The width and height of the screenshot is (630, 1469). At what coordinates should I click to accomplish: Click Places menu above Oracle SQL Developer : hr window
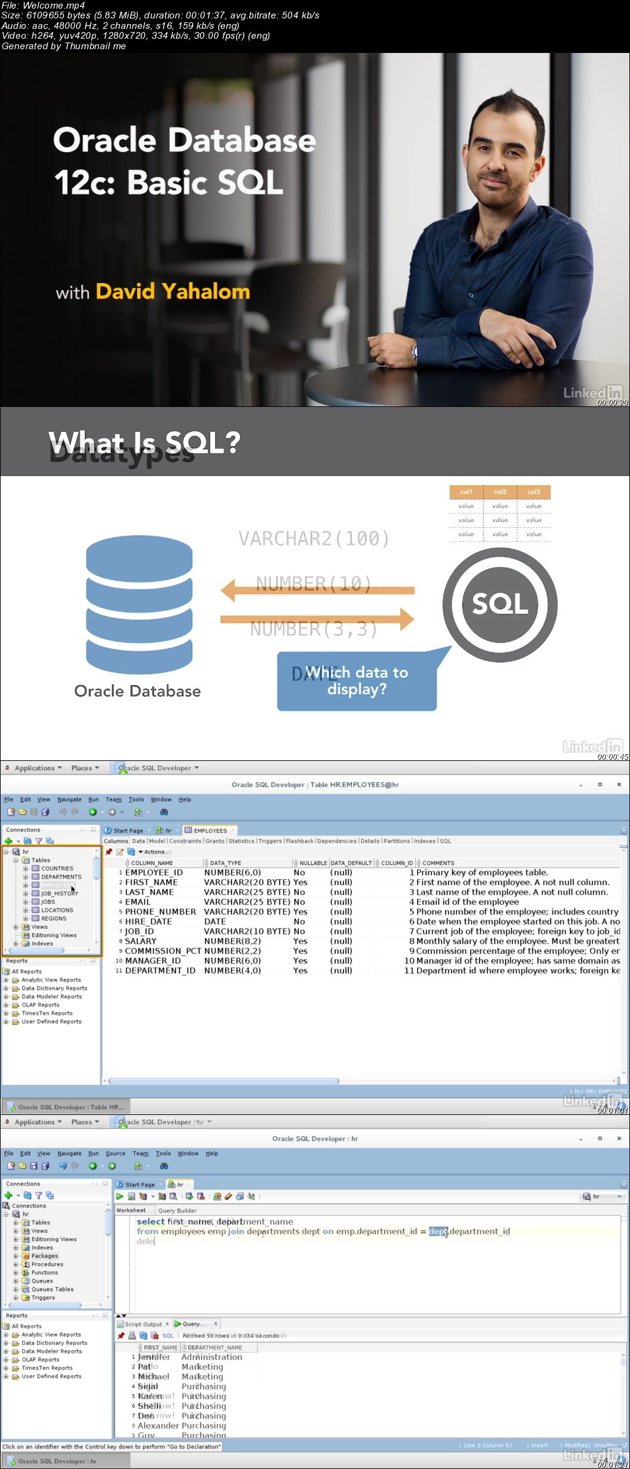point(85,1122)
